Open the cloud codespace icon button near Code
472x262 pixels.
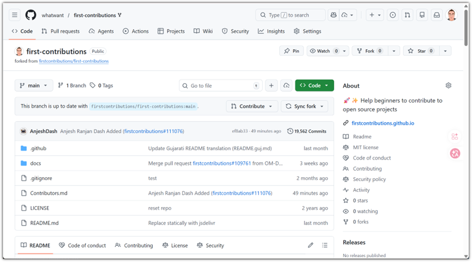(x=286, y=86)
